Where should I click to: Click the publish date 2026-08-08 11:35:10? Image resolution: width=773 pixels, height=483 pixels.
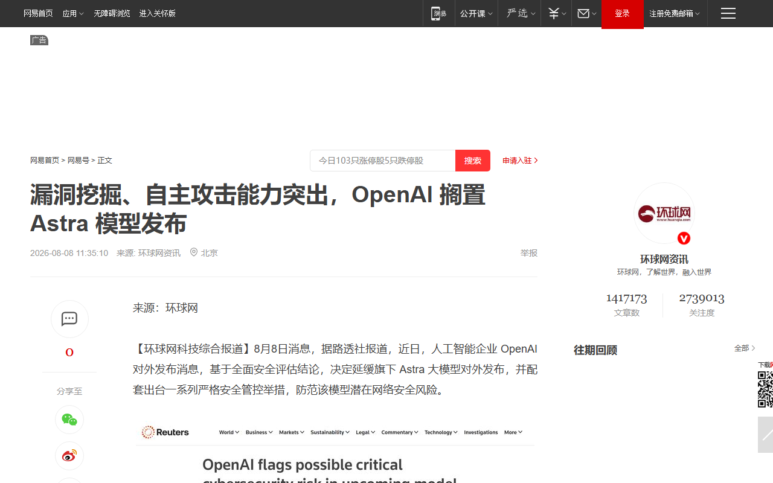coord(69,253)
